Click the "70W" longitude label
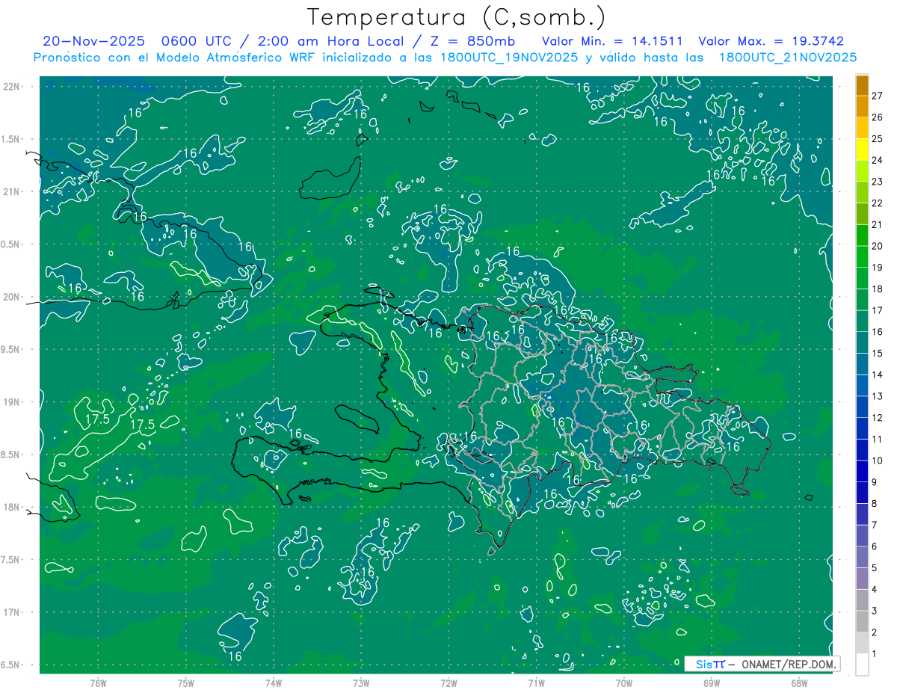 624,683
